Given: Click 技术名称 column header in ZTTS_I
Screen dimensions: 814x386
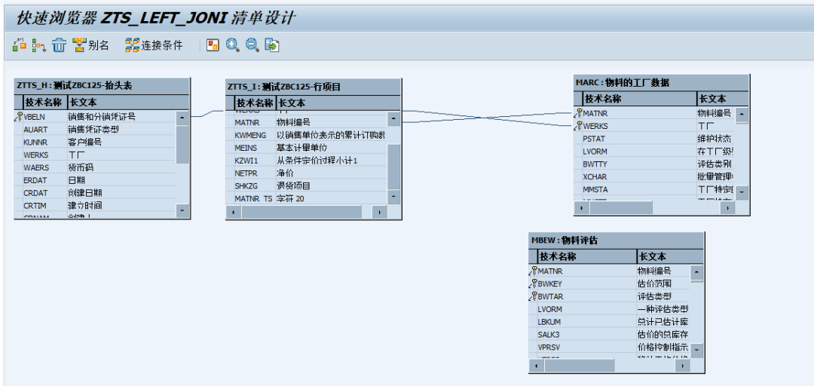Looking at the screenshot, I should pyautogui.click(x=255, y=103).
